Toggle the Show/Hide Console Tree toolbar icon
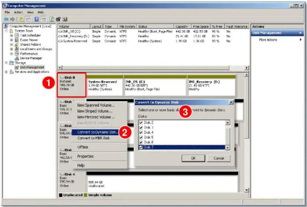Screen dimensions: 307x207 [28, 19]
